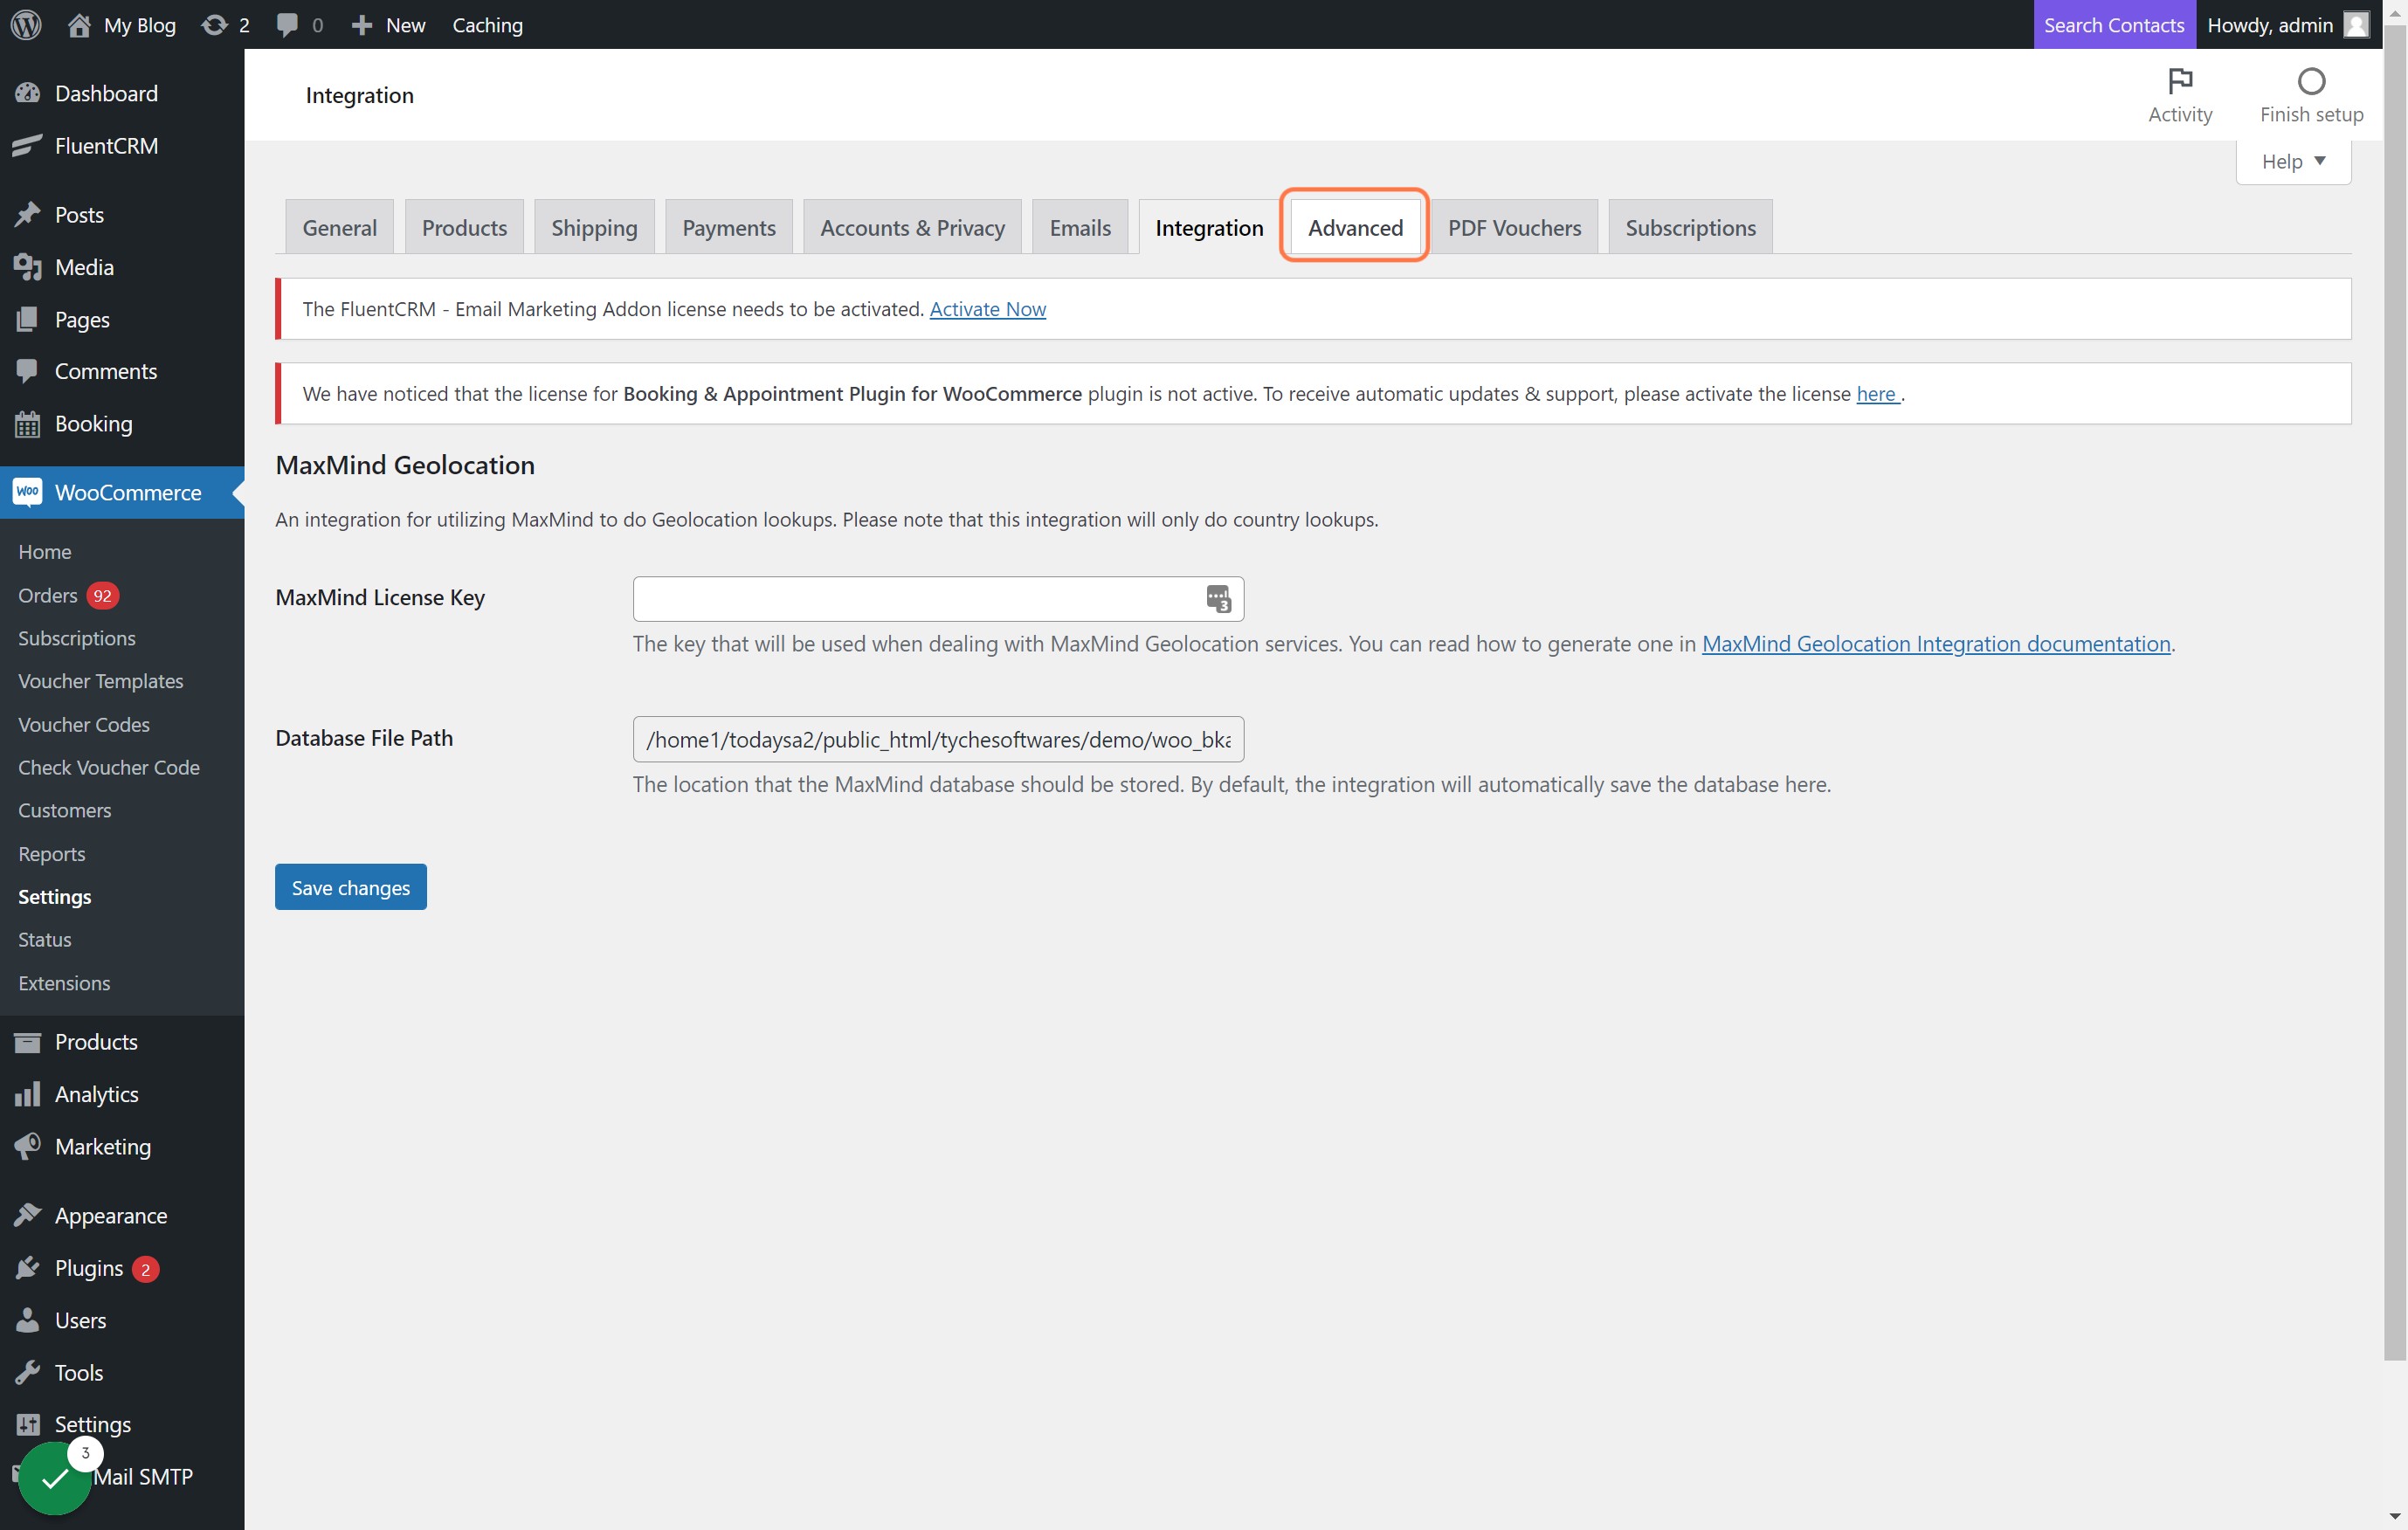The image size is (2408, 1530).
Task: Click the green checkmark floating badge
Action: pyautogui.click(x=55, y=1477)
